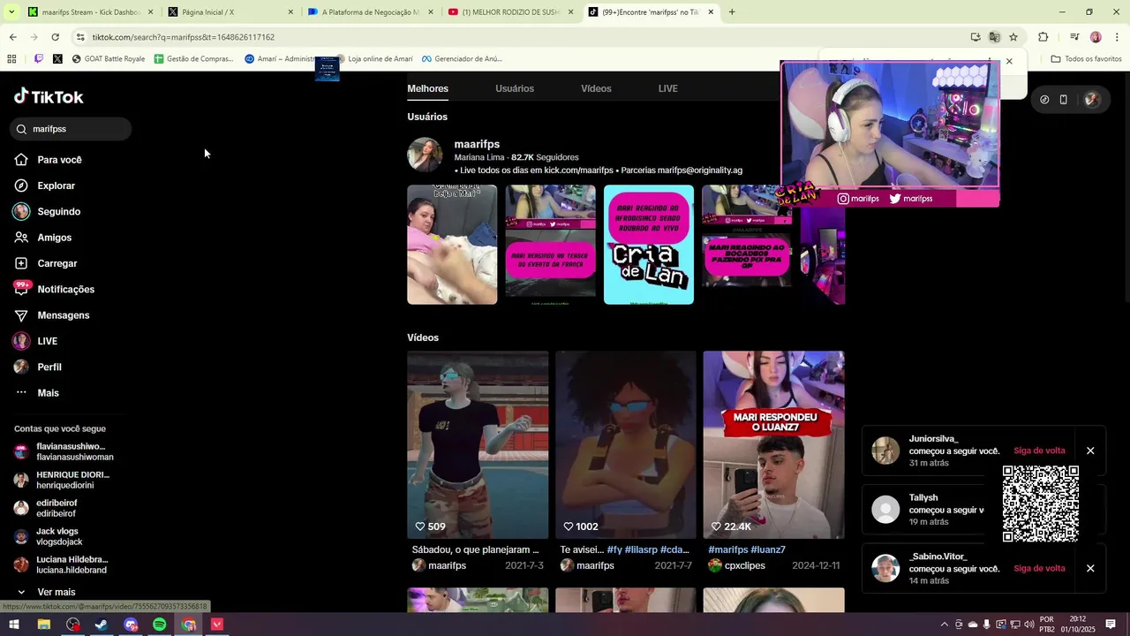Click 'Siga de volta' for _Sabino.Vitor_

click(x=1039, y=568)
